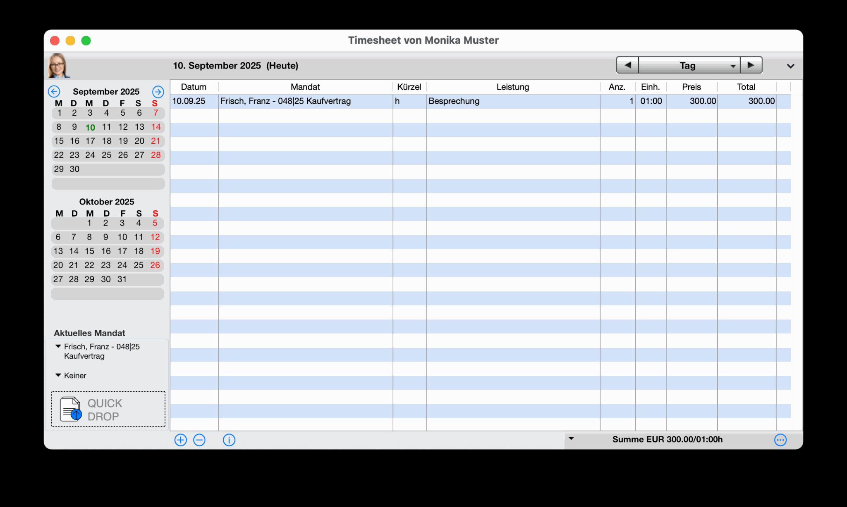Viewport: 847px width, 507px height.
Task: Click the Leistung column header
Action: [x=512, y=87]
